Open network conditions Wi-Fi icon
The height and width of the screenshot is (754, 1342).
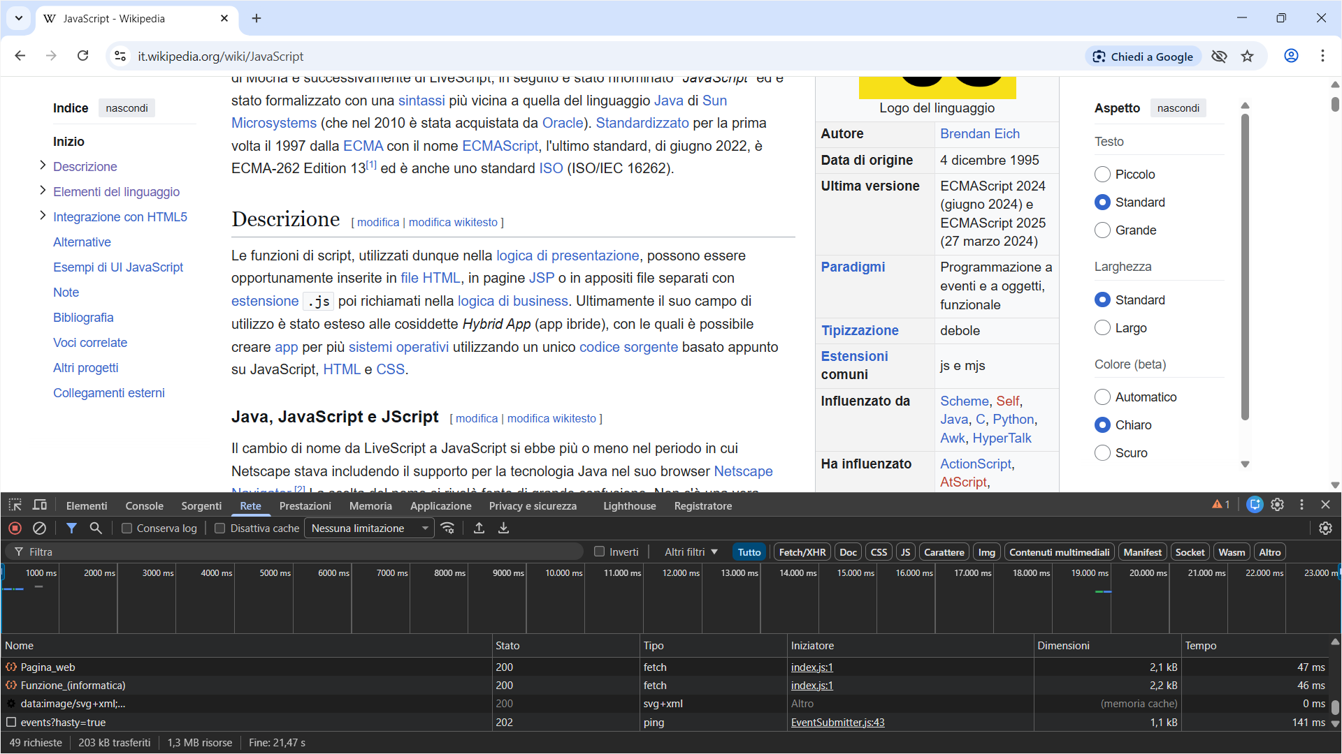tap(448, 528)
